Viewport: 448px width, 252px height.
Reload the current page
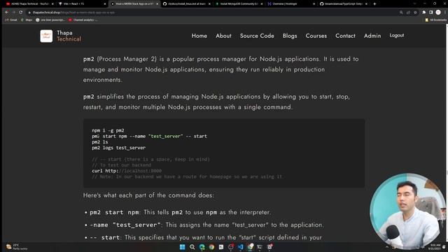point(21,13)
